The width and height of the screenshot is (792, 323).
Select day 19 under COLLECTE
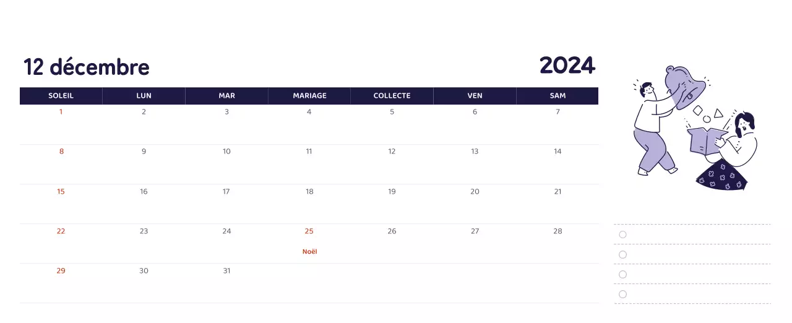click(392, 192)
